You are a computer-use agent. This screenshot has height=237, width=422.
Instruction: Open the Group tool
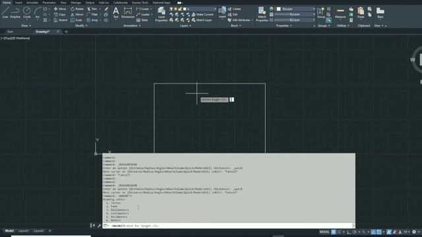(x=321, y=13)
